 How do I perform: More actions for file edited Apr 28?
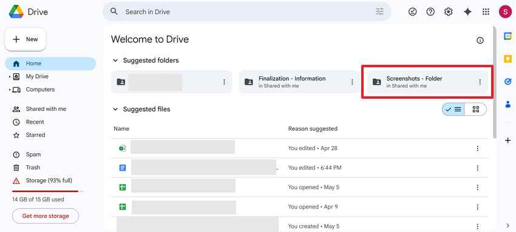pyautogui.click(x=478, y=148)
